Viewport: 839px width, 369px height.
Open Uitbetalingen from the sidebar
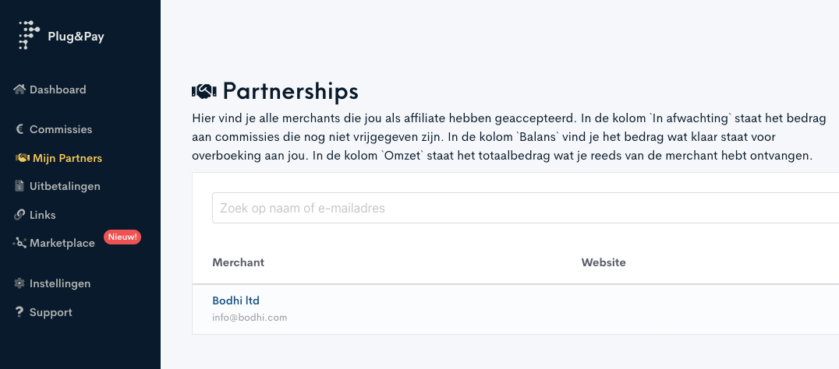65,186
